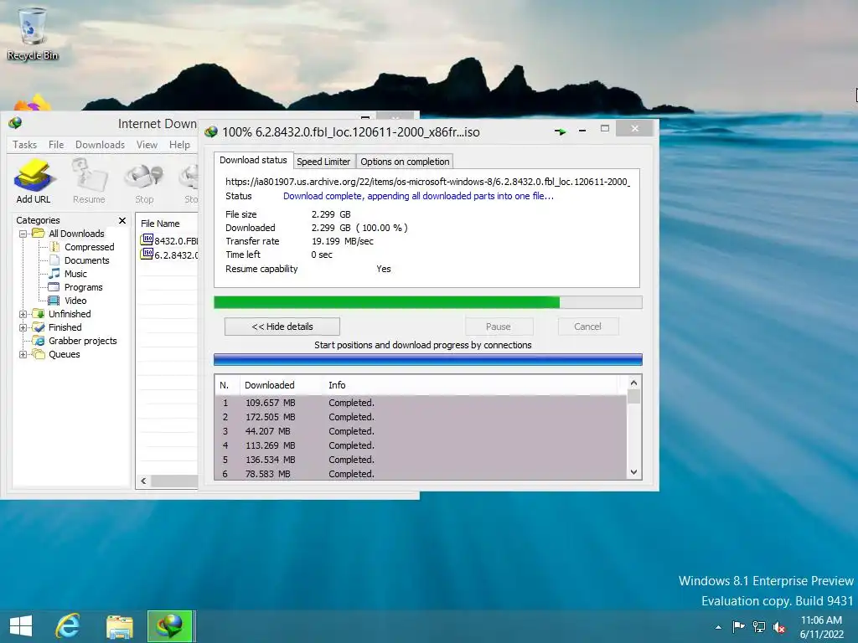
Task: Select the Programs category icon
Action: pos(54,287)
